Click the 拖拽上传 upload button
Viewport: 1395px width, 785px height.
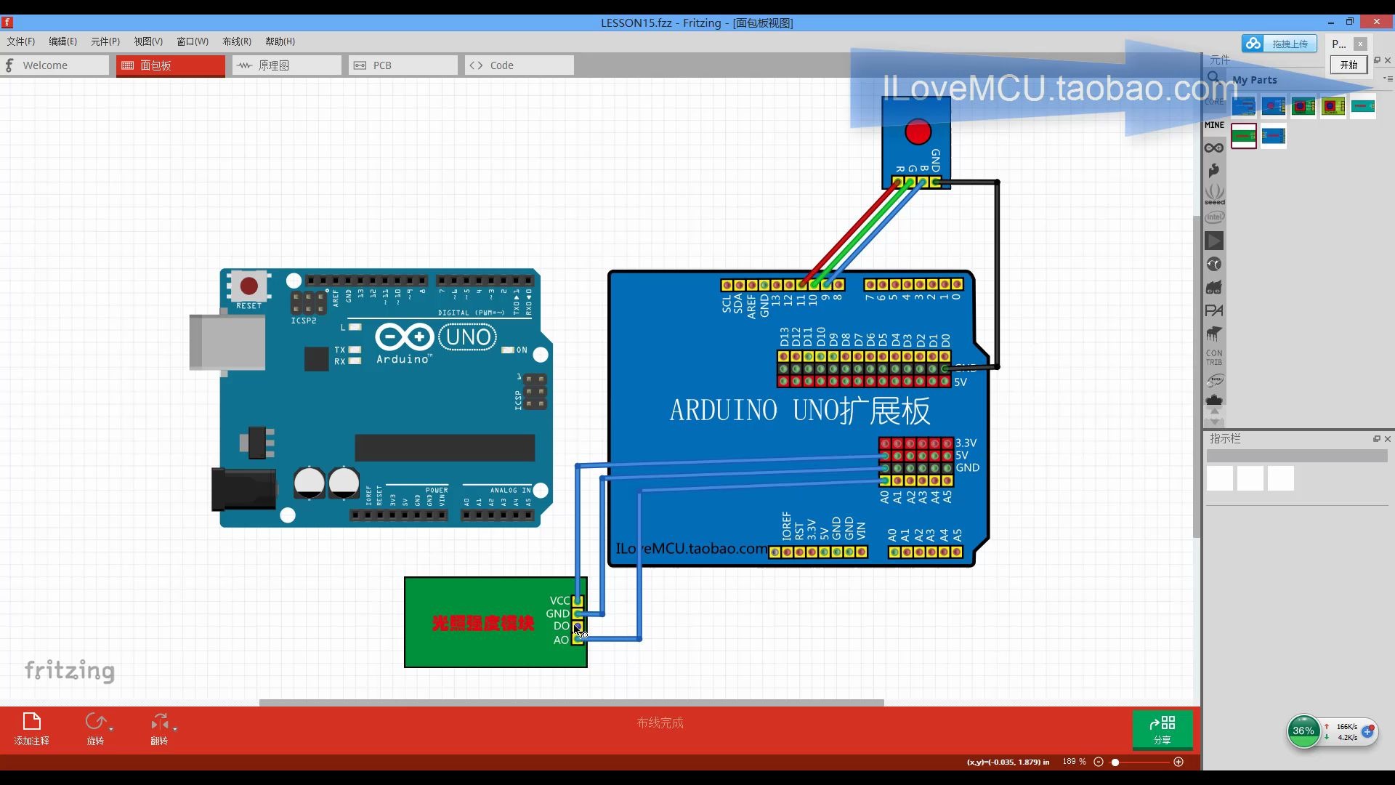click(1279, 44)
